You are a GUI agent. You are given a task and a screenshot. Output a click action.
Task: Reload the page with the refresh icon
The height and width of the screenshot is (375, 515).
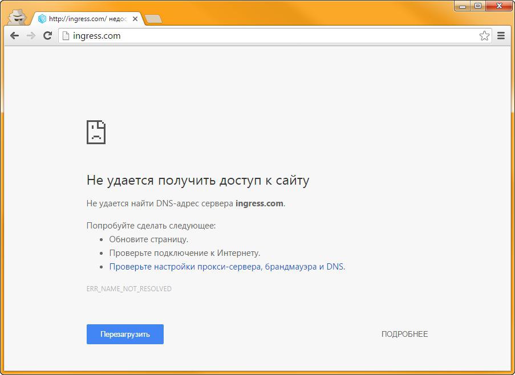[x=48, y=35]
